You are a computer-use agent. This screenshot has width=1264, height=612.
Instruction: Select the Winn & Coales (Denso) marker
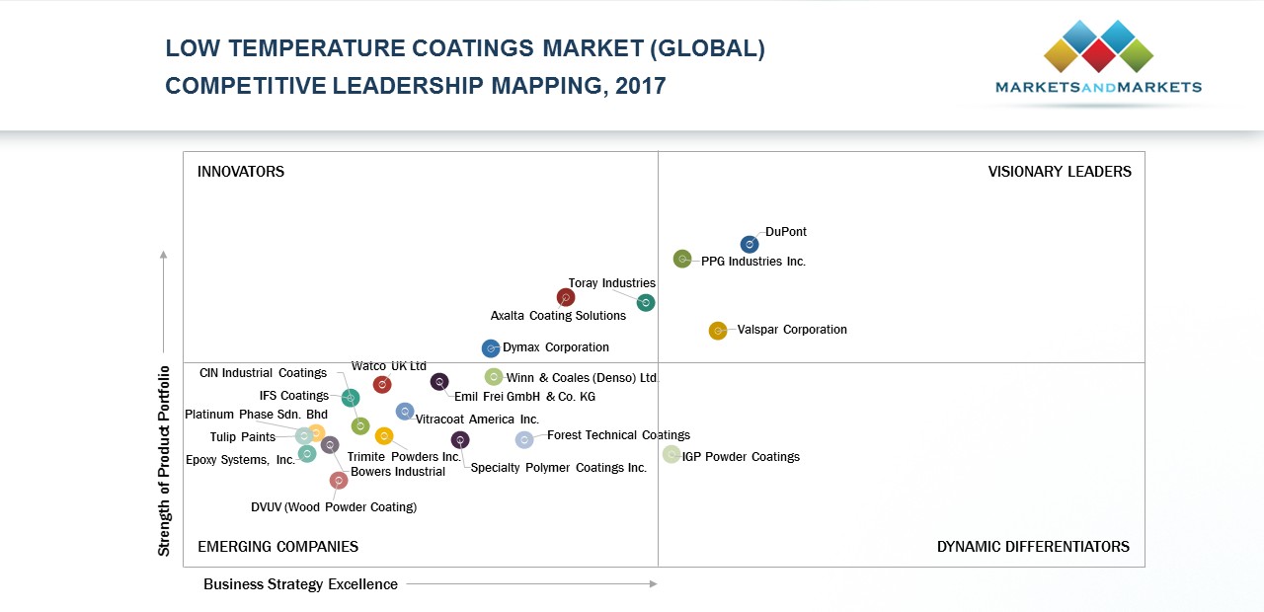494,376
